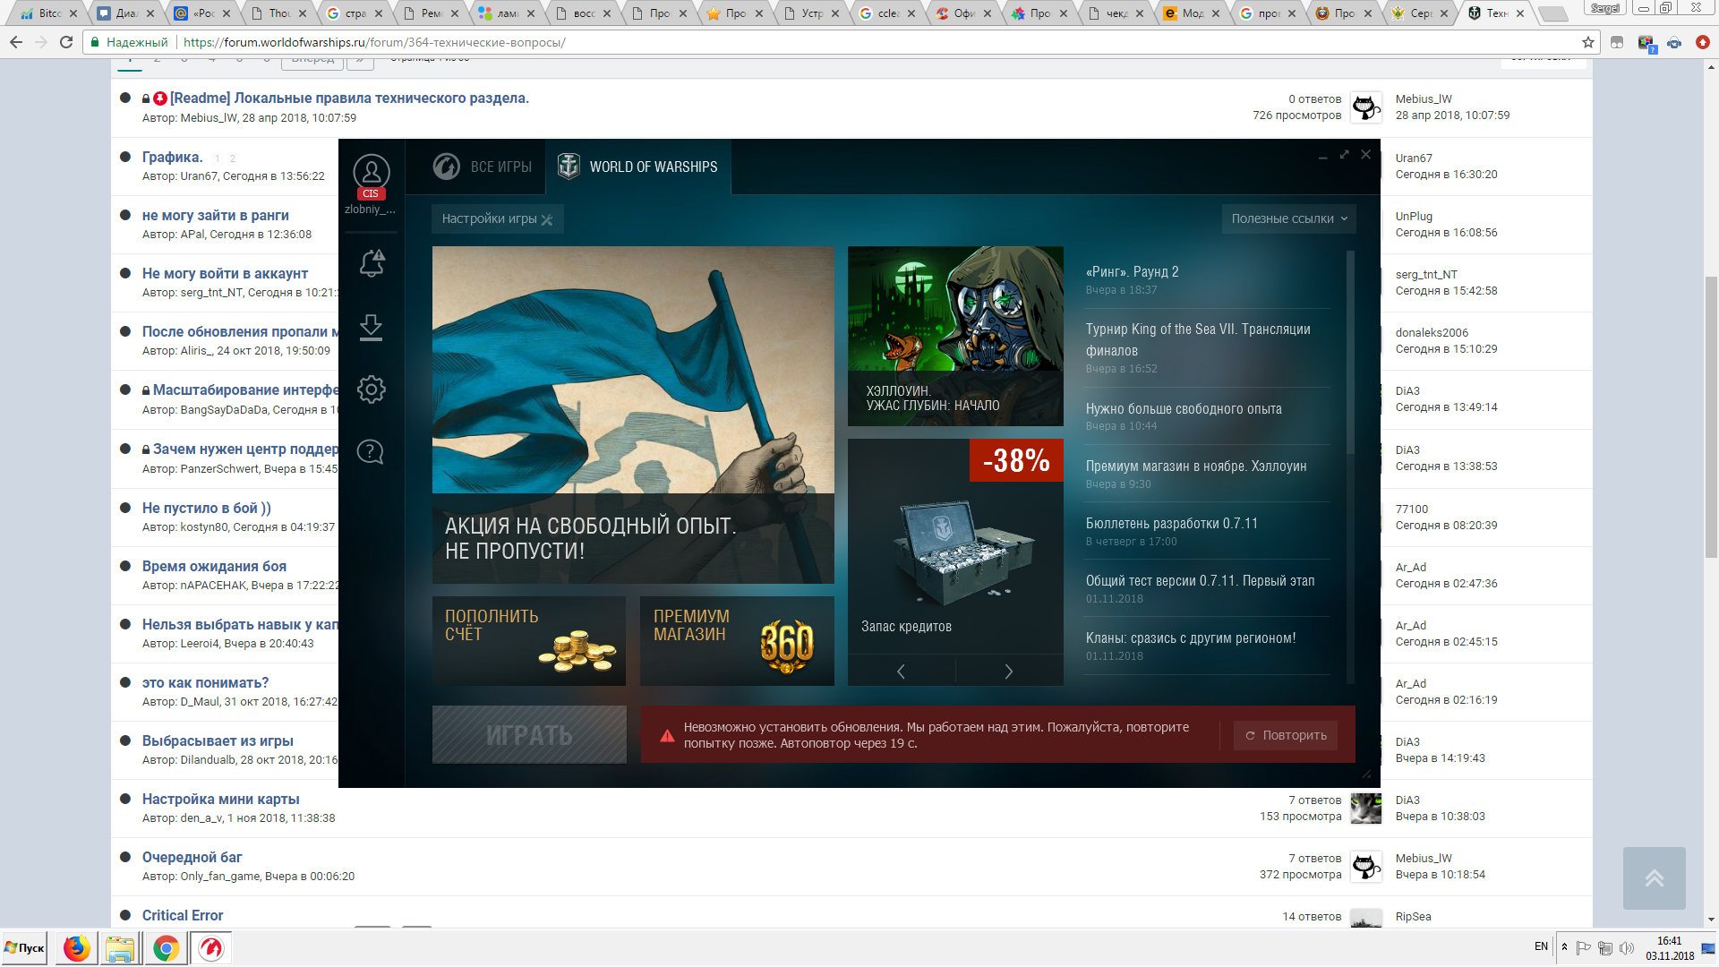This screenshot has width=1719, height=967.
Task: Click the ИГРАТЬ play button
Action: coord(529,735)
